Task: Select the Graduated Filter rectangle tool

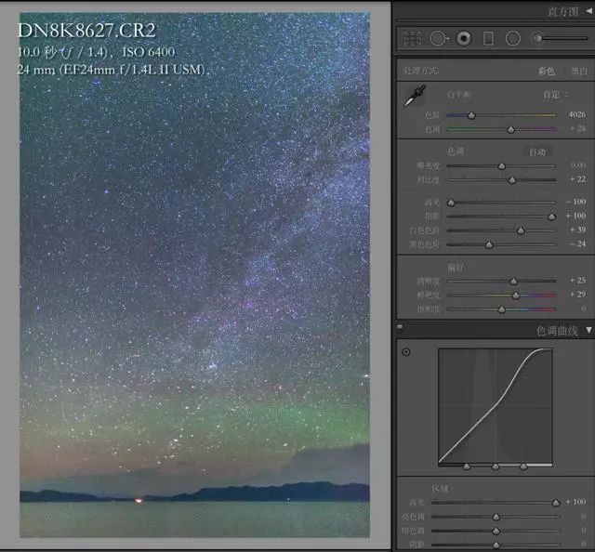Action: point(488,39)
